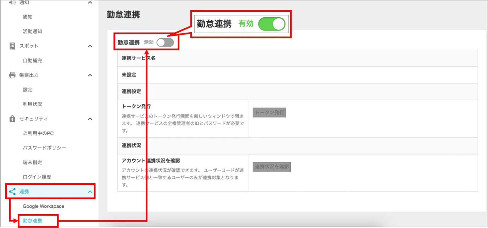Image resolution: width=488 pixels, height=228 pixels.
Task: Open the 設定 item under 帳票出力
Action: [28, 90]
